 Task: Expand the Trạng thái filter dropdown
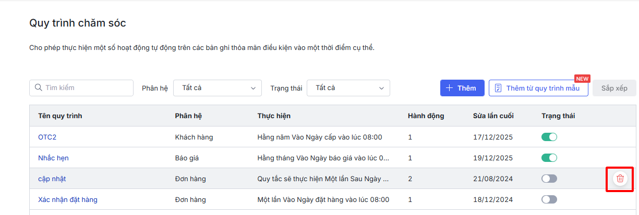point(348,88)
